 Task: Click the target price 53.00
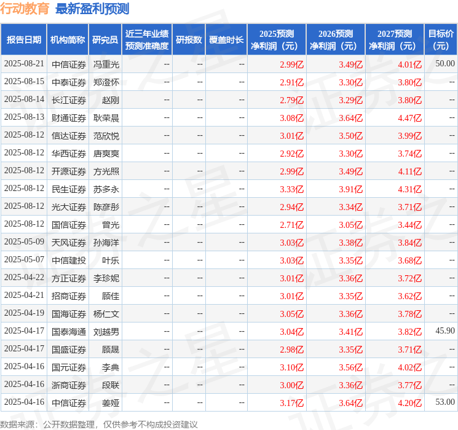coord(445,402)
